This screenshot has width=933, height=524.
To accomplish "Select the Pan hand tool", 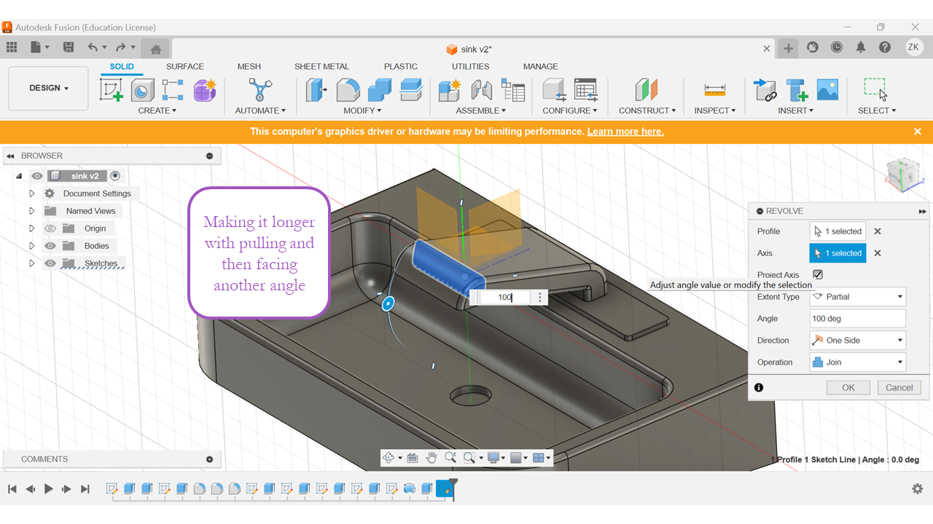I will [432, 458].
